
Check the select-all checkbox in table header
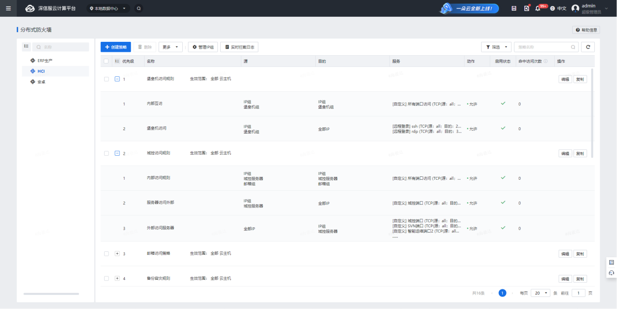tap(106, 61)
